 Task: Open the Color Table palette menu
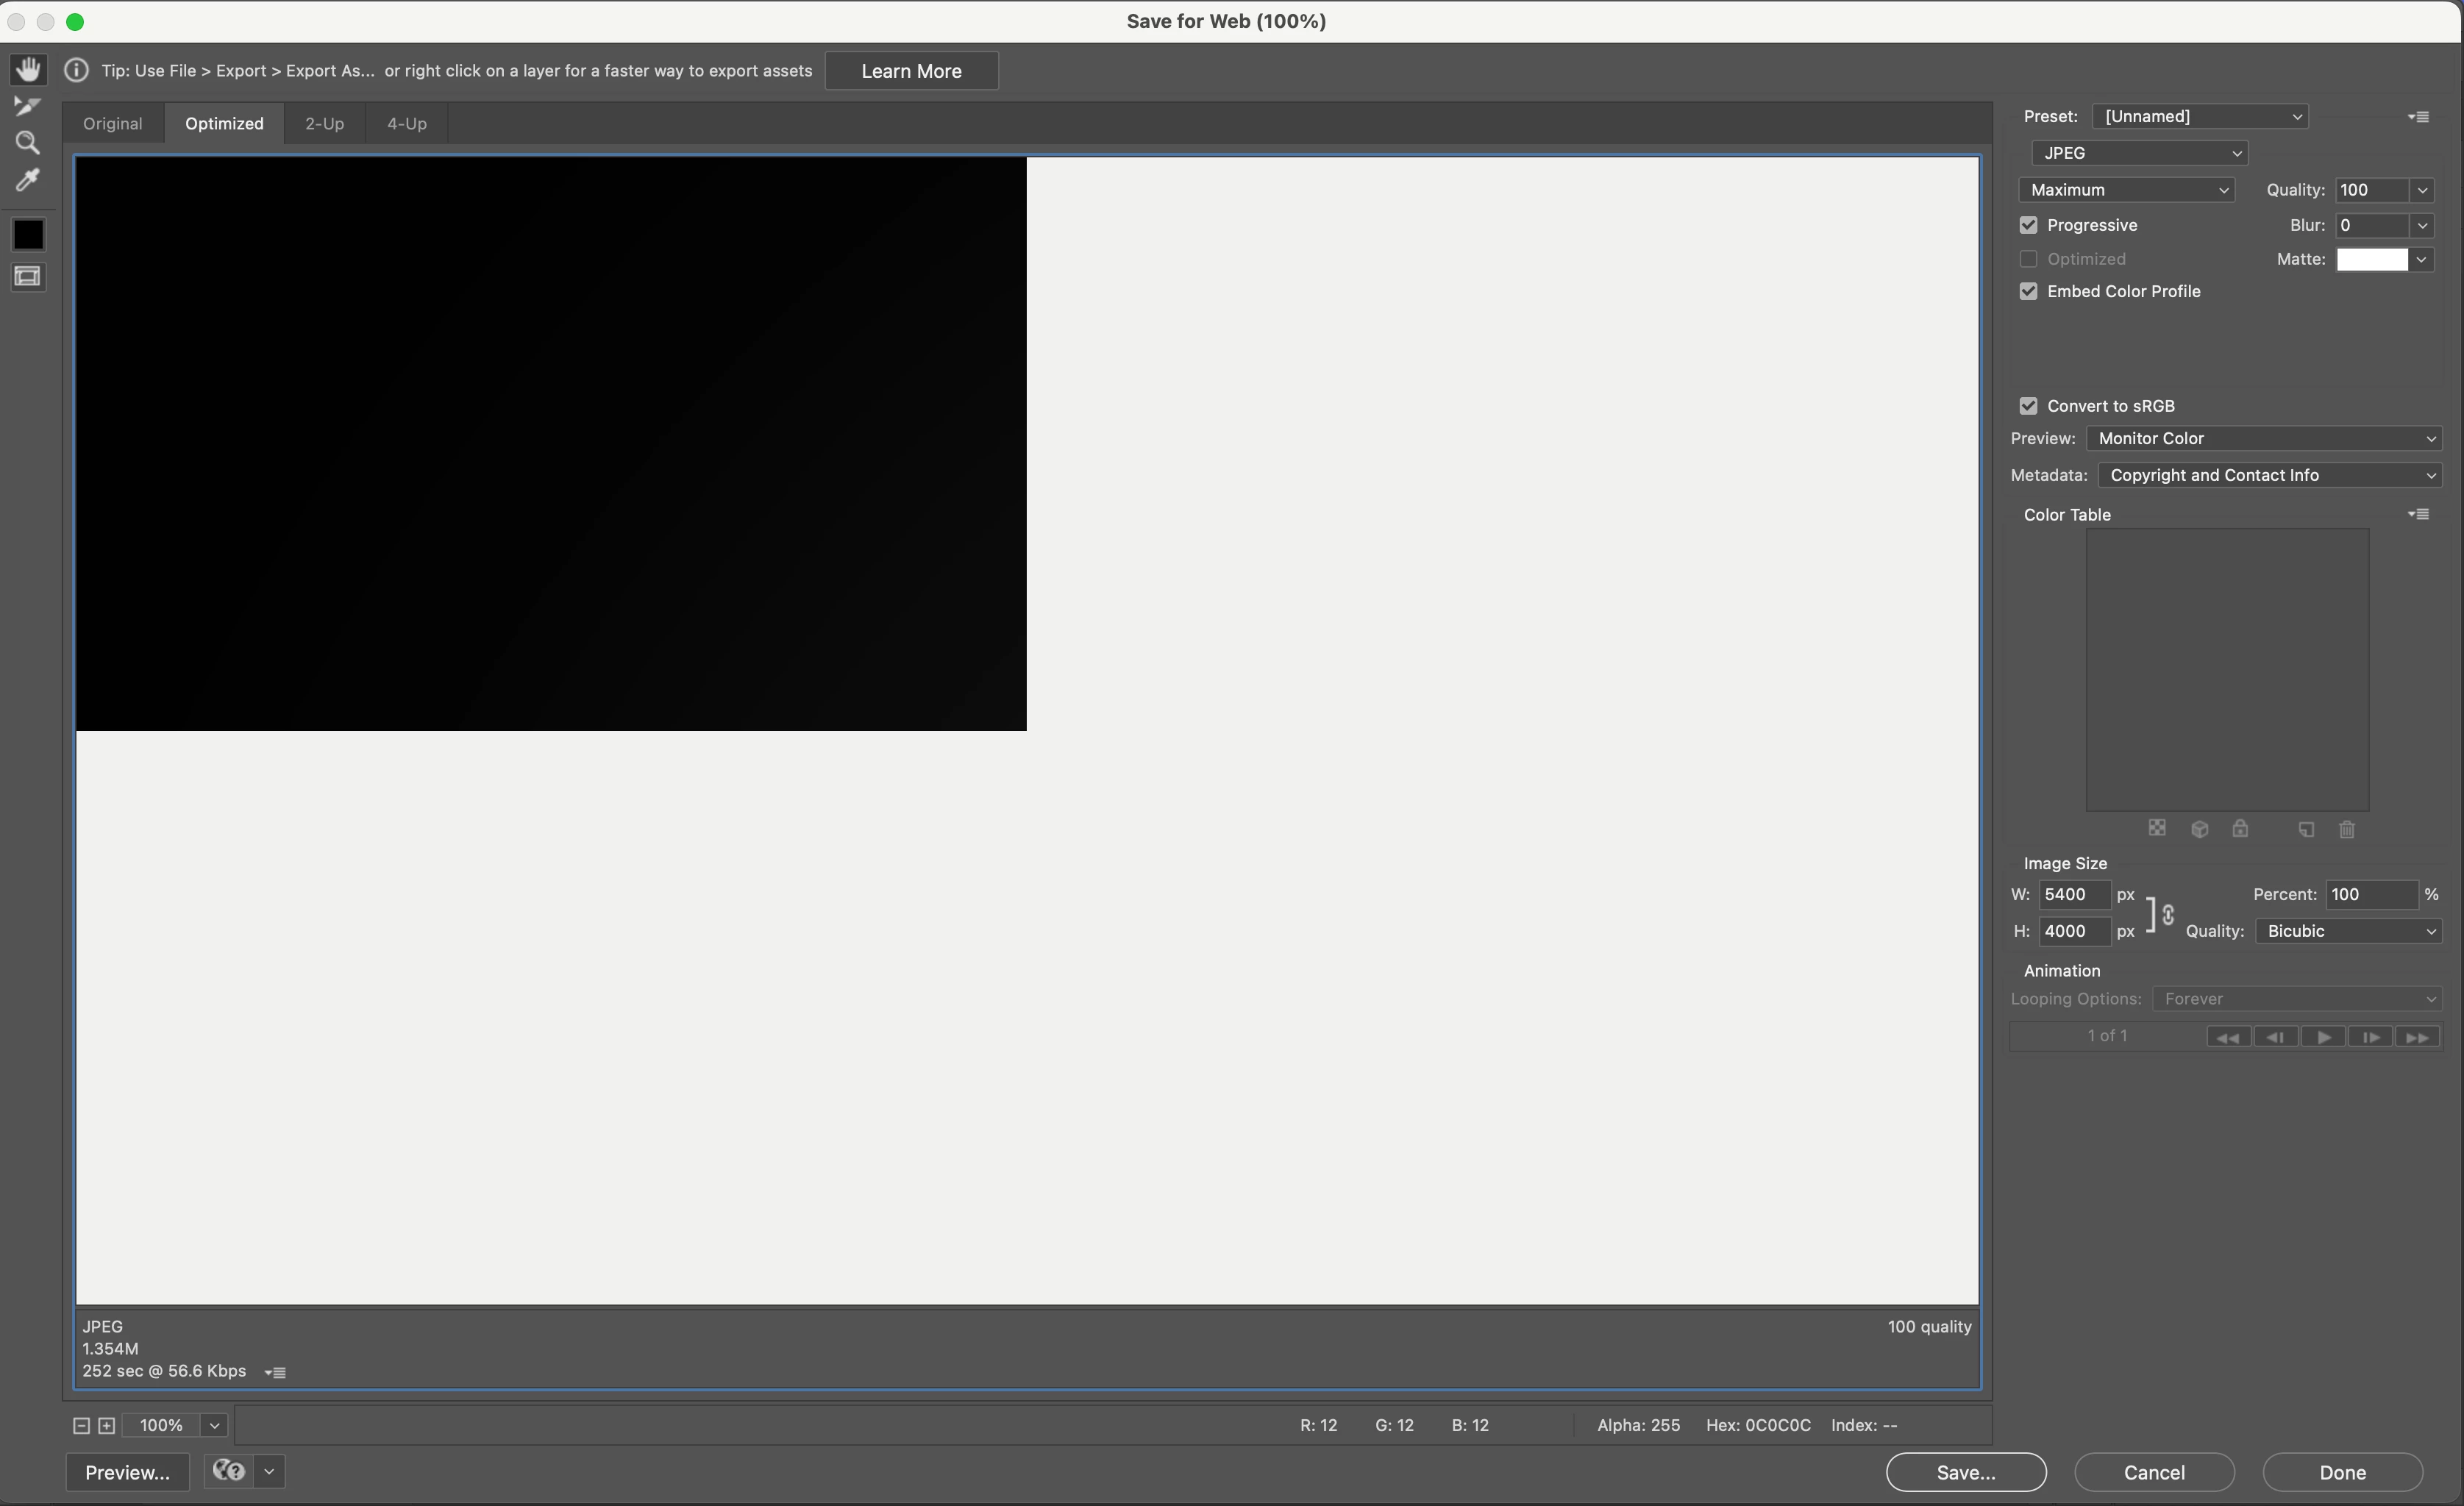[x=2419, y=514]
